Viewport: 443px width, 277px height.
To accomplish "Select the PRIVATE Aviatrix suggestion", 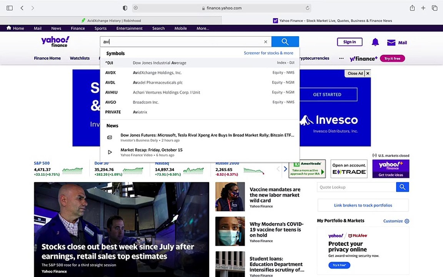I will tap(200, 112).
